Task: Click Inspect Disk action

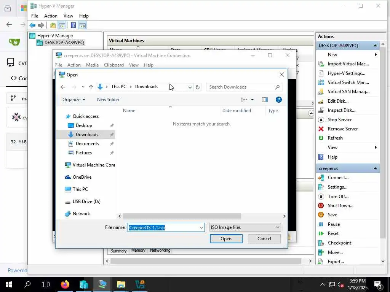Action: (x=341, y=110)
